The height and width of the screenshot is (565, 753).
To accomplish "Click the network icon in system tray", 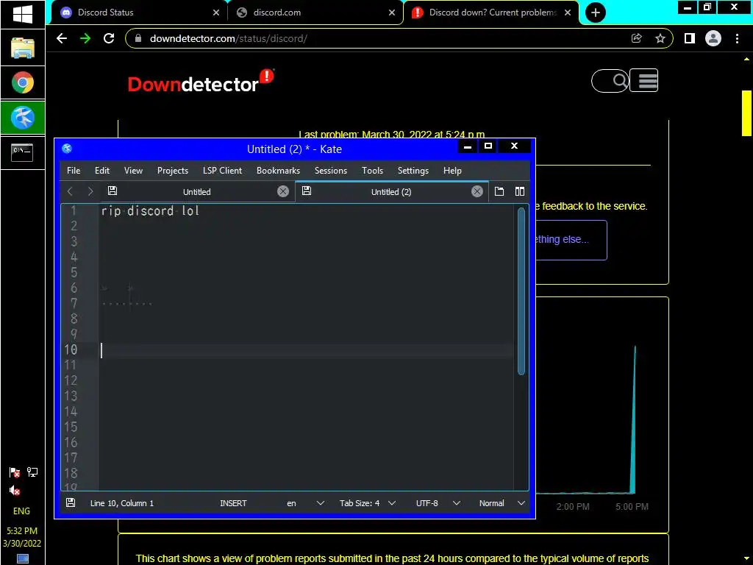I will 32,472.
